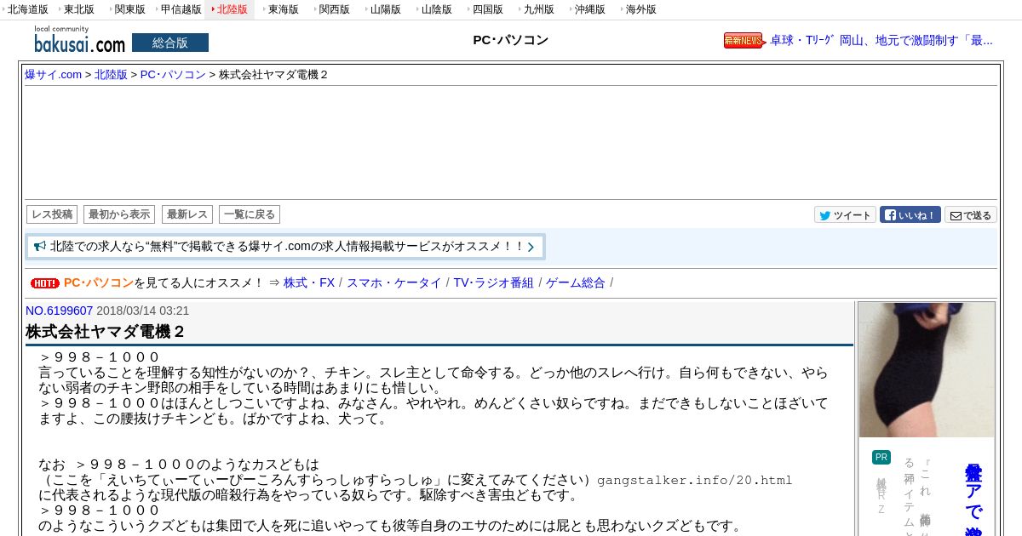The image size is (1022, 536).
Task: Open the 海外版 region tab
Action: click(640, 9)
